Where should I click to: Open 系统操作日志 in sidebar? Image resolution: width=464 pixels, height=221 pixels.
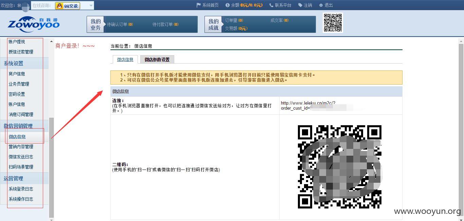(x=21, y=199)
